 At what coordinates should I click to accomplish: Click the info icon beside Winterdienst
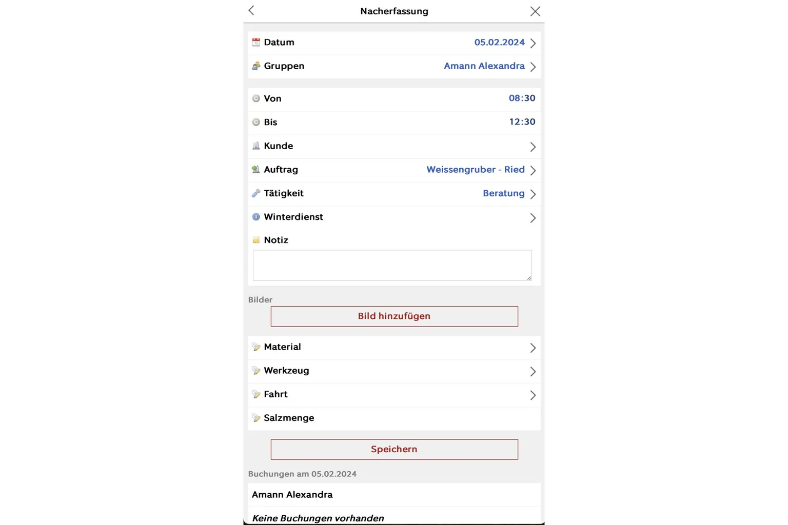(256, 217)
